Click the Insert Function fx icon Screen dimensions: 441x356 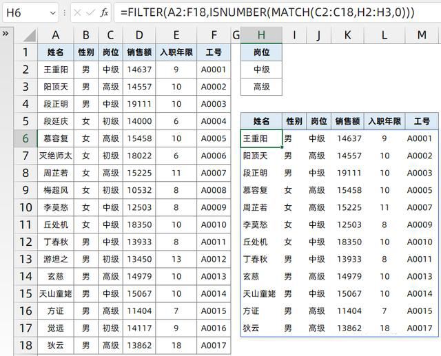[104, 12]
